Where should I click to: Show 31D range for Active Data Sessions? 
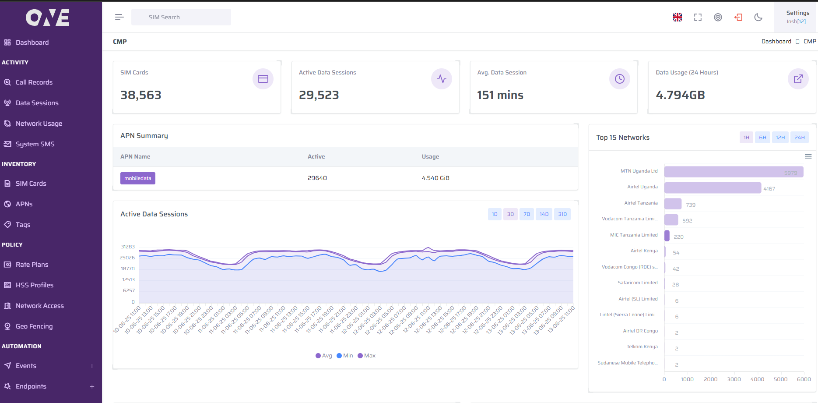click(x=562, y=214)
